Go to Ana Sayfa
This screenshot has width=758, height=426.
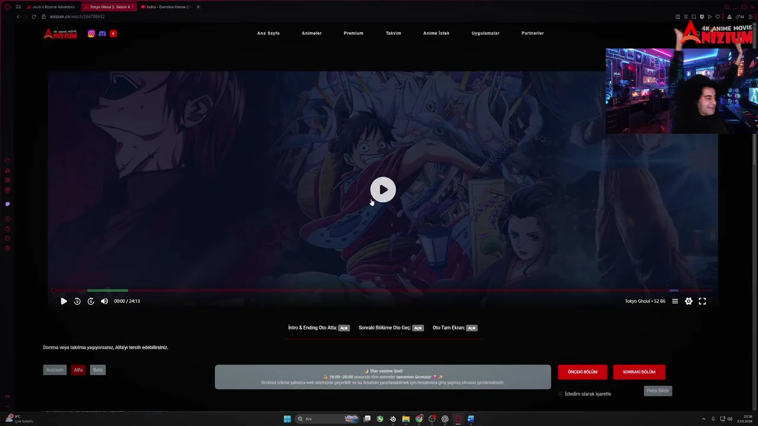pyautogui.click(x=268, y=33)
